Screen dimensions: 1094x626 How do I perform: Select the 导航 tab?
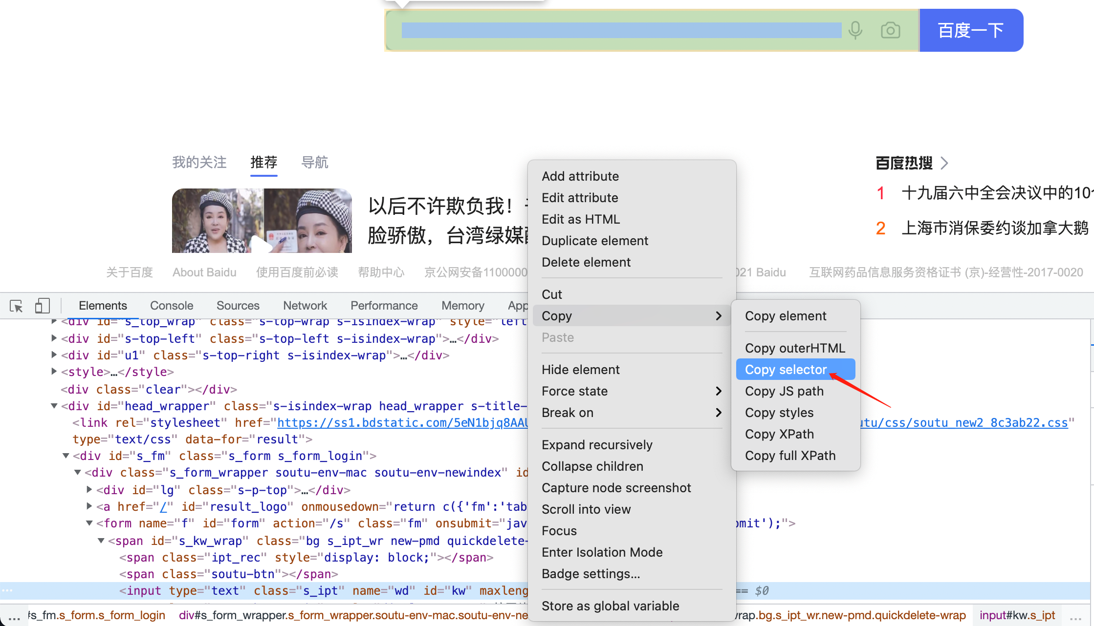315,162
